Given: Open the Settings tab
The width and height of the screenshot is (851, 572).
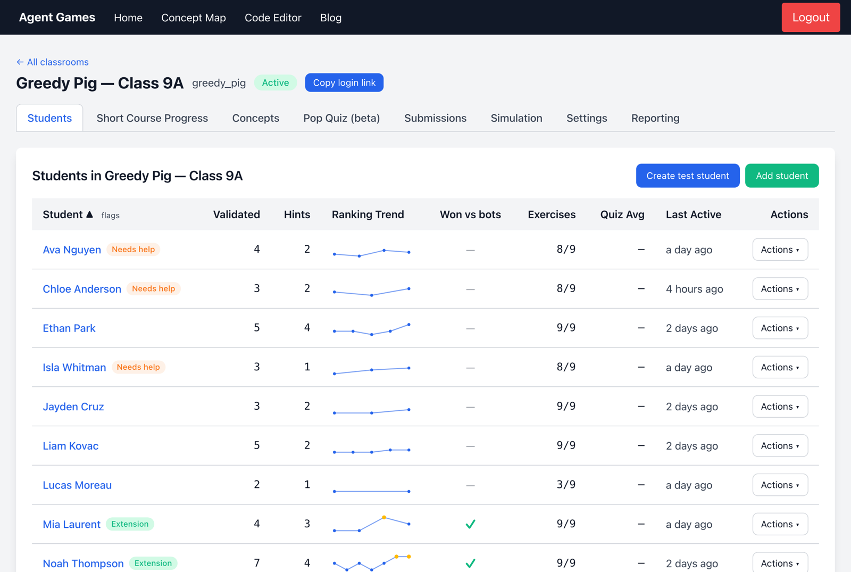Looking at the screenshot, I should [587, 118].
